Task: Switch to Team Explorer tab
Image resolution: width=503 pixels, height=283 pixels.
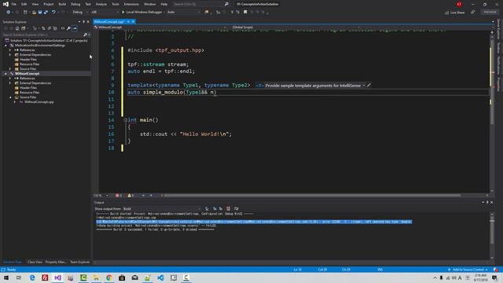Action: pyautogui.click(x=80, y=262)
